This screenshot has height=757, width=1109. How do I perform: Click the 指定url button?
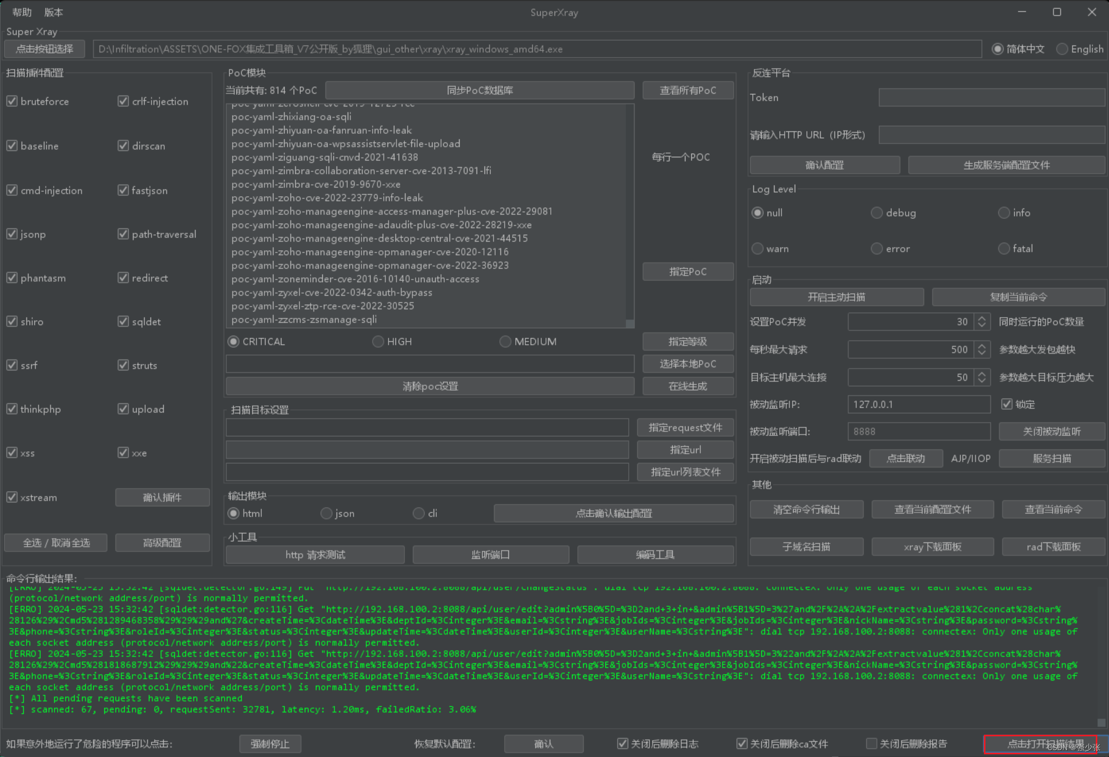pyautogui.click(x=685, y=450)
